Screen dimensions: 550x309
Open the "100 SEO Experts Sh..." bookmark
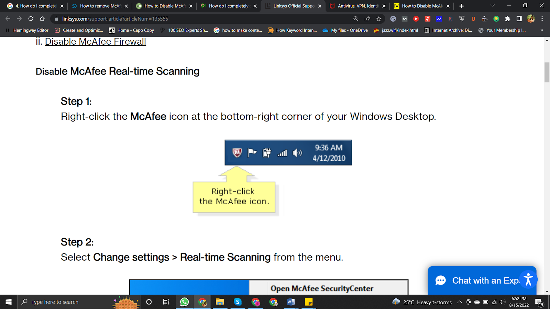click(x=184, y=30)
